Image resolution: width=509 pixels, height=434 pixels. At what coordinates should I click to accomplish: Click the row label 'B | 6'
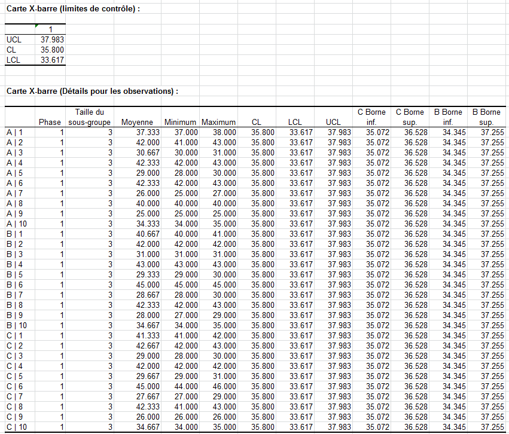[x=14, y=285]
